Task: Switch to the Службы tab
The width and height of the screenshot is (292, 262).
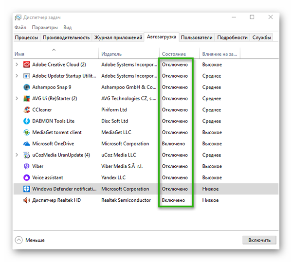Action: 261,37
